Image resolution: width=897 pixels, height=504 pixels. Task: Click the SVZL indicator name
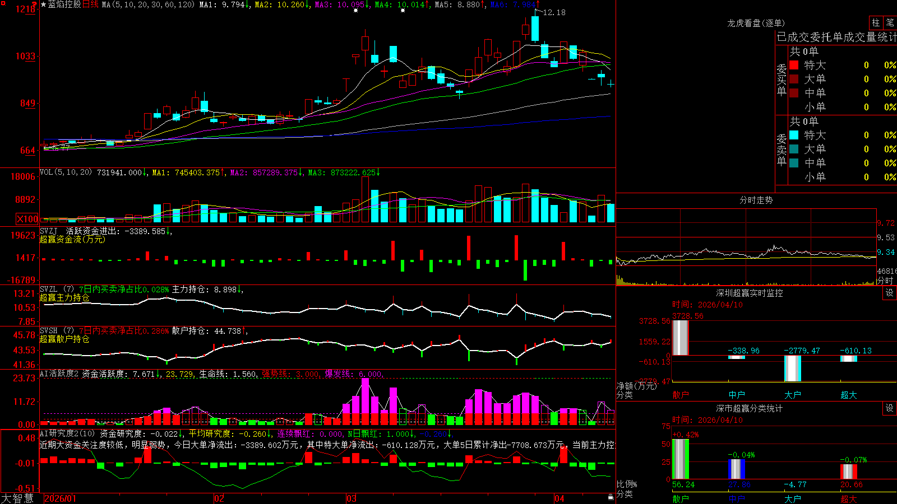49,289
